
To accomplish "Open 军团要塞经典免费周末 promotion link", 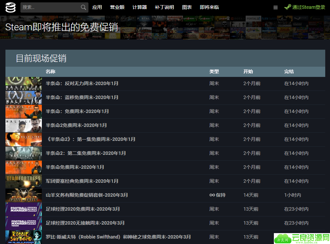I will pos(82,181).
